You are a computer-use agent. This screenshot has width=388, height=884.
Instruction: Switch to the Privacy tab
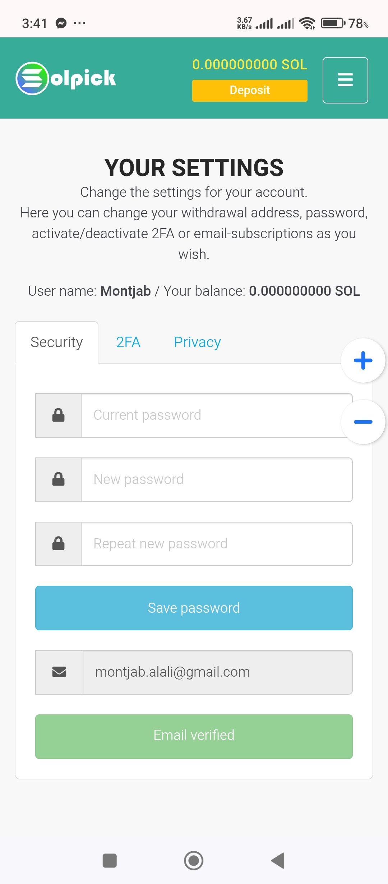coord(197,342)
